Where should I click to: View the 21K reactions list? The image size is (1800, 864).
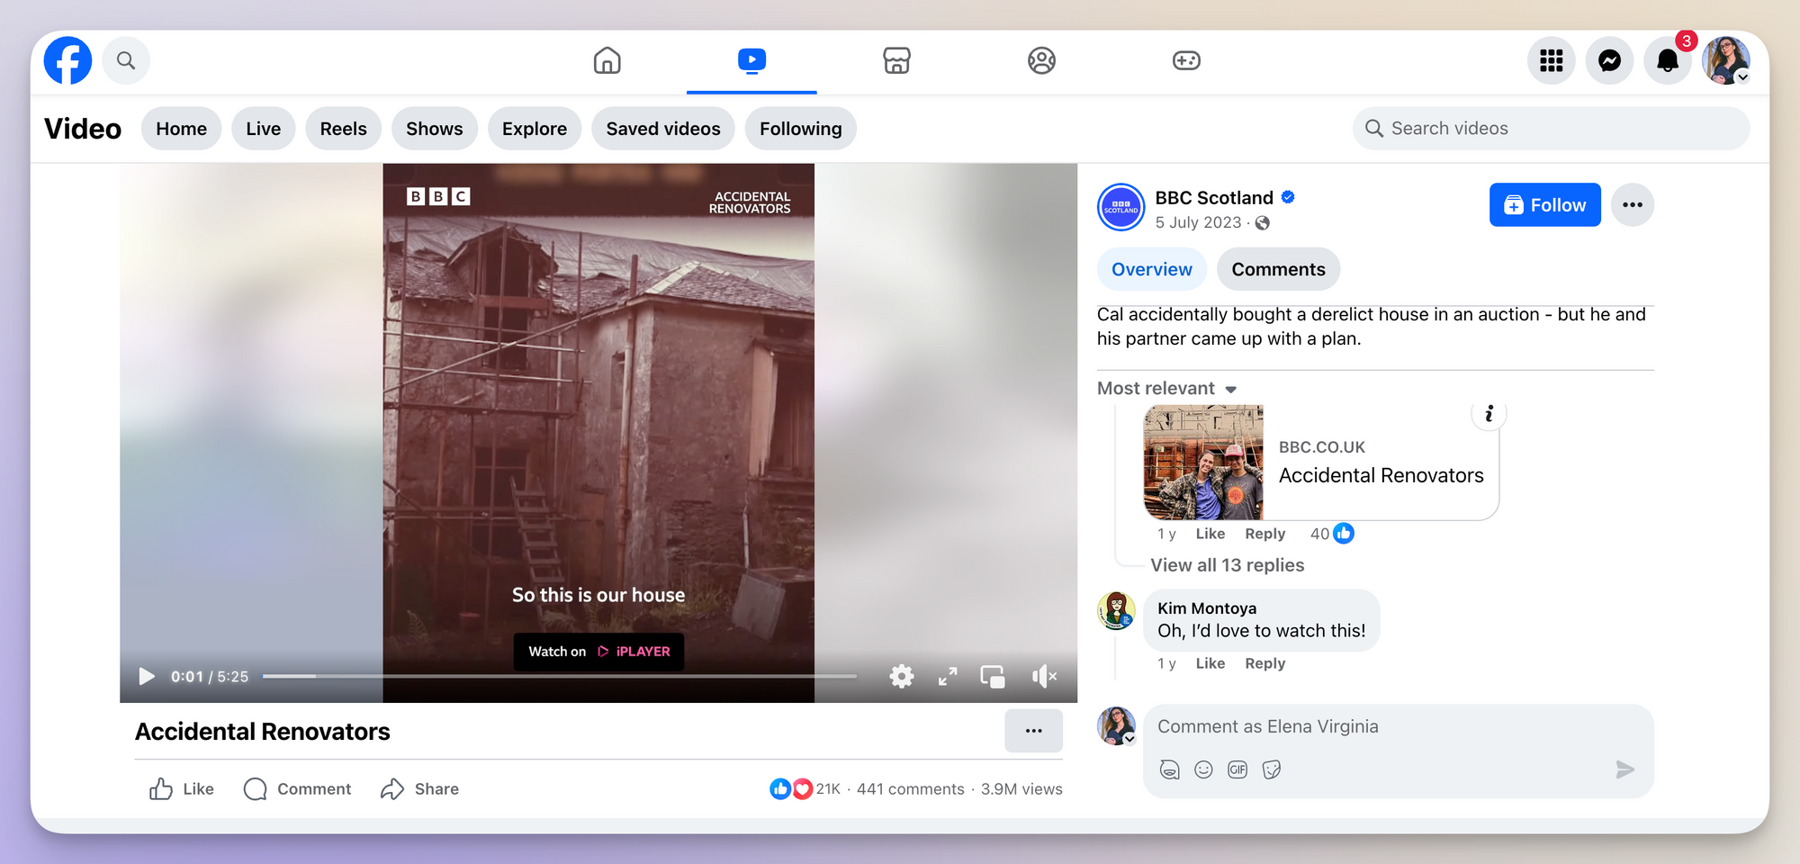tap(805, 789)
